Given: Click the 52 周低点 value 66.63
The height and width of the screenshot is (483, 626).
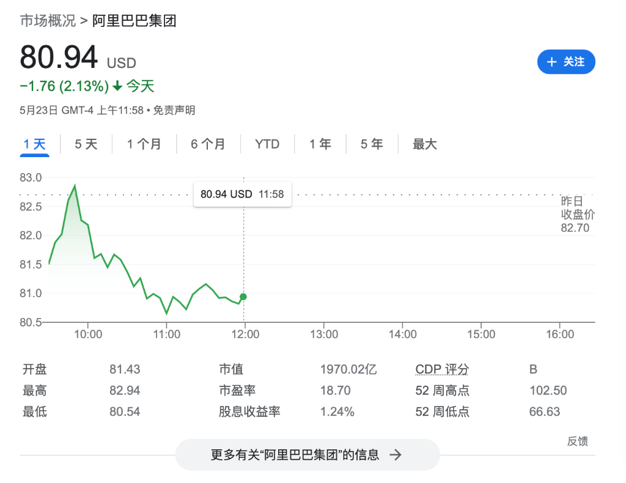Looking at the screenshot, I should (x=545, y=411).
